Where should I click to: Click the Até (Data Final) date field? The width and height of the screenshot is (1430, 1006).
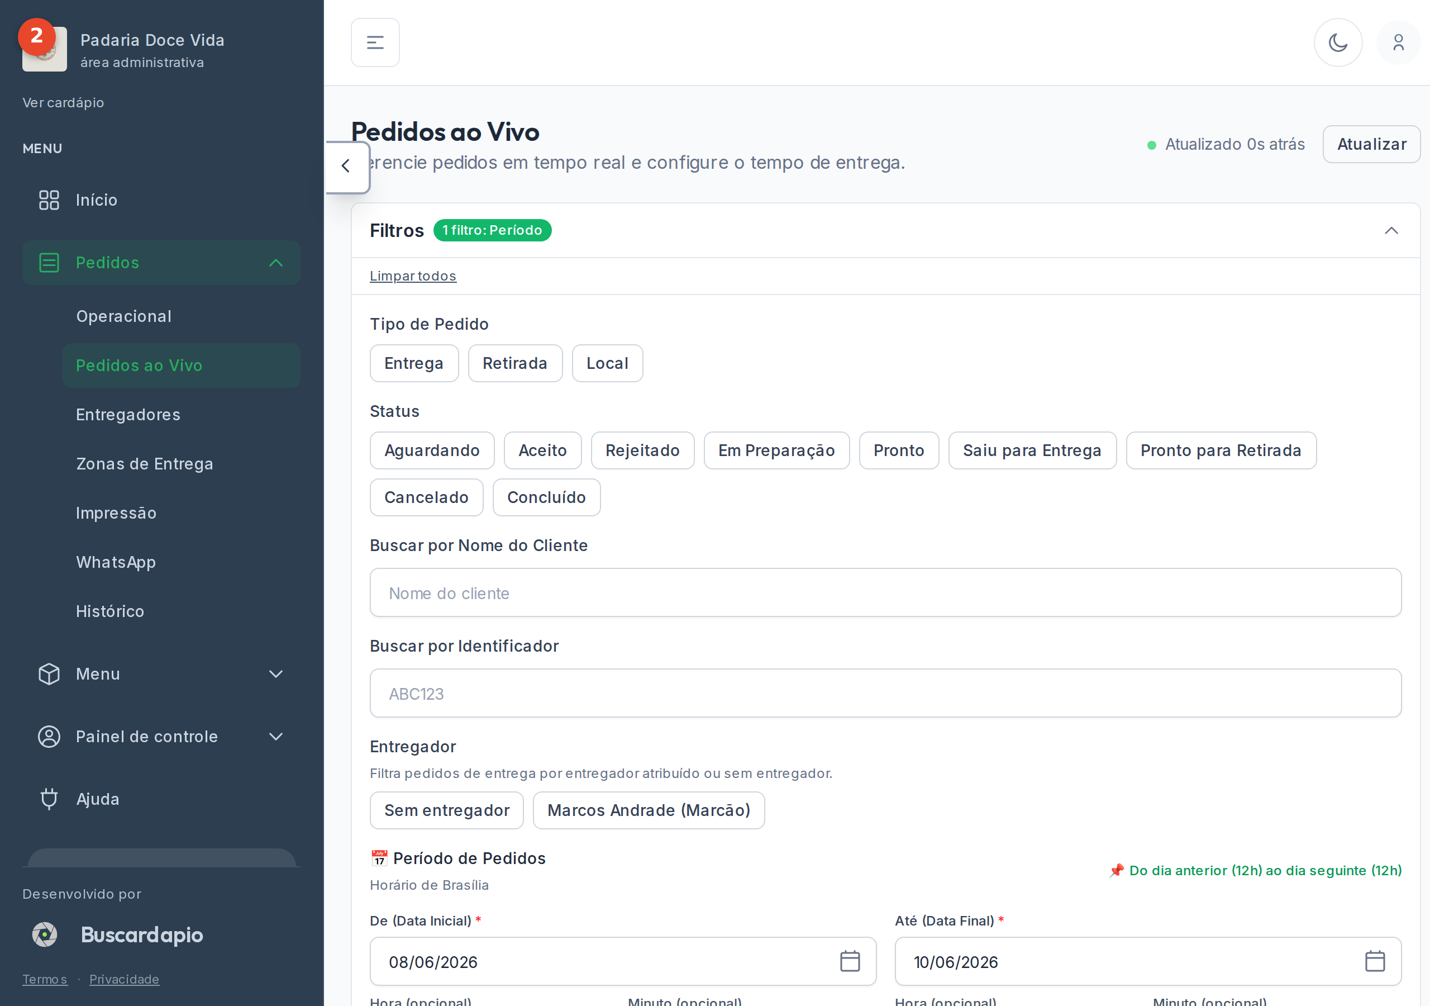point(1148,961)
